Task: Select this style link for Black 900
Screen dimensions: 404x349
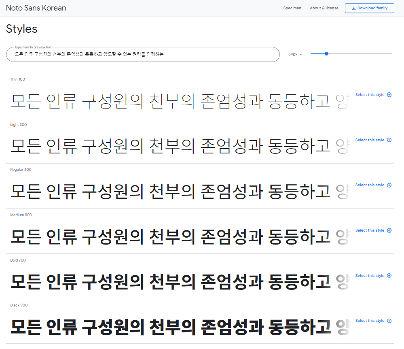Action: coord(370,321)
